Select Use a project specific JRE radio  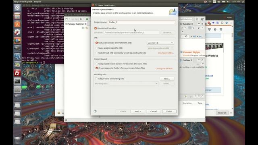click(97, 48)
